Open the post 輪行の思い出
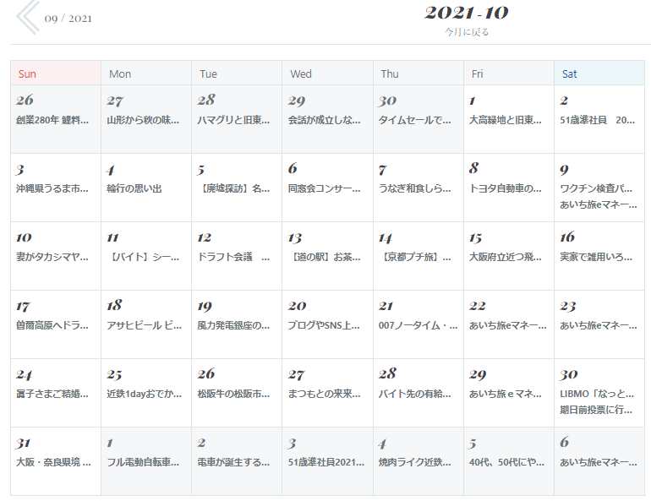This screenshot has width=651, height=501. pyautogui.click(x=134, y=188)
